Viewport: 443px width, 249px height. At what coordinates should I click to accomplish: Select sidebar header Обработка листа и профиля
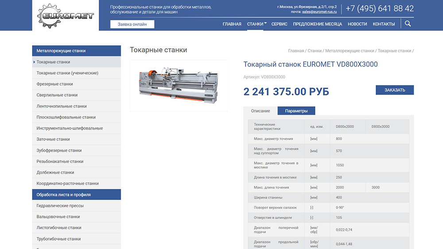(77, 195)
